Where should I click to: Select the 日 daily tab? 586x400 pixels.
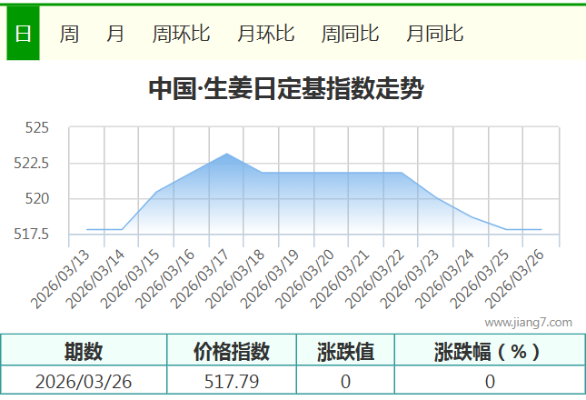point(23,35)
